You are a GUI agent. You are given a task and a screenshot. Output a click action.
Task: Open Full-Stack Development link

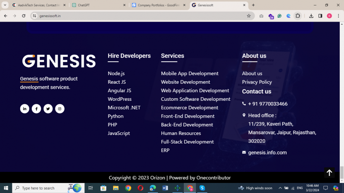click(187, 142)
